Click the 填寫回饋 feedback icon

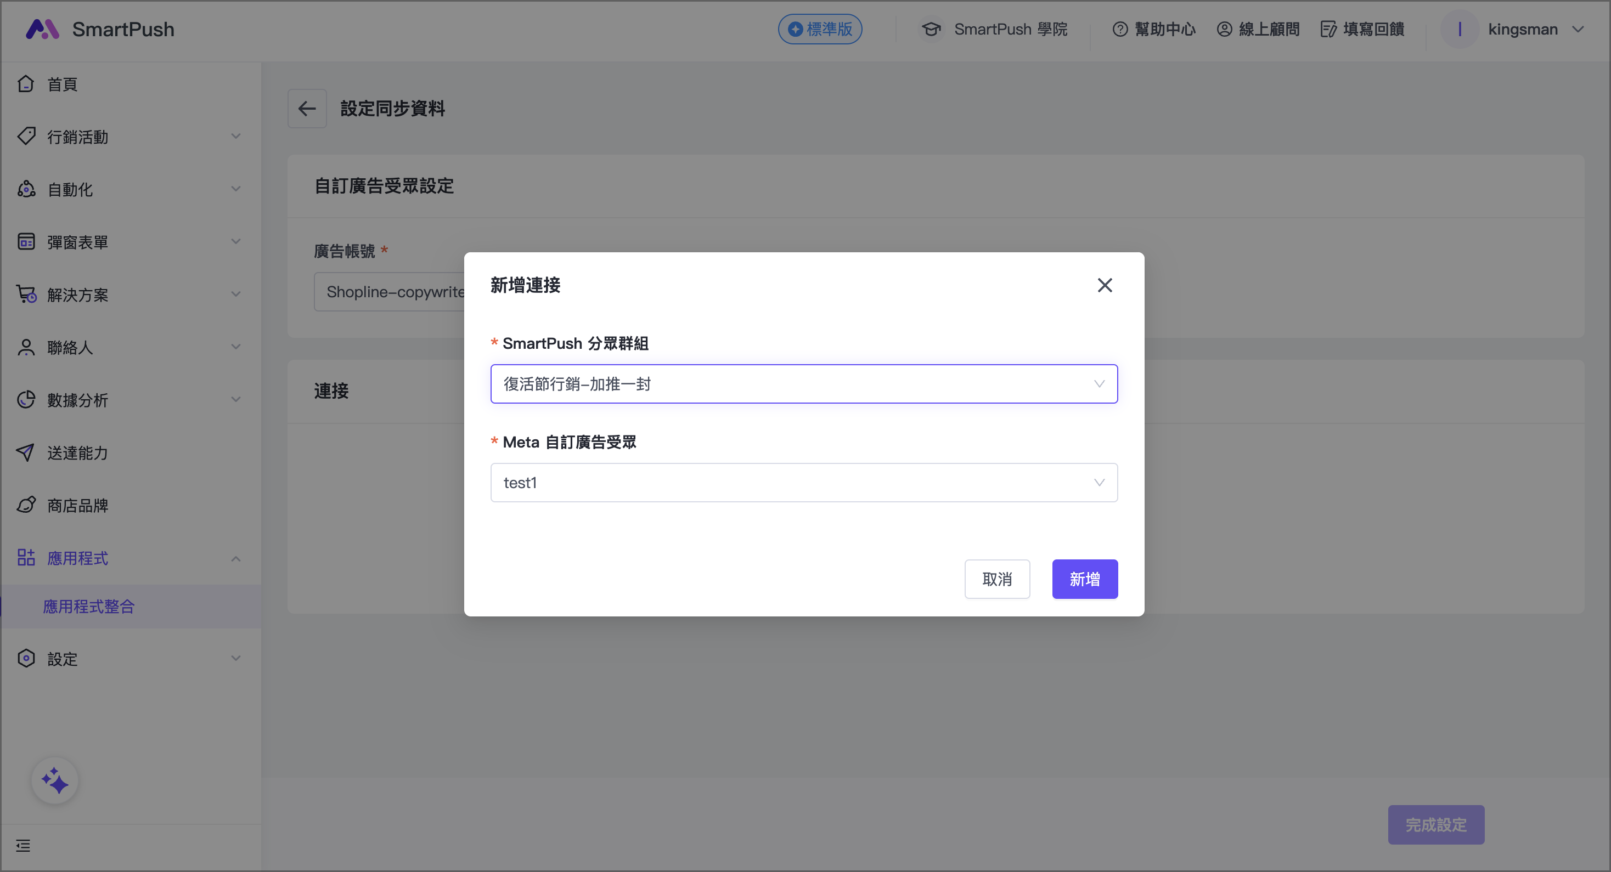coord(1328,29)
